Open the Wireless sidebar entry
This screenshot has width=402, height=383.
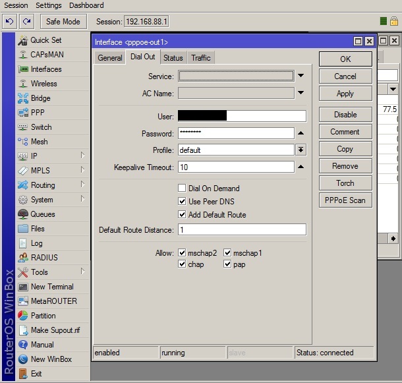click(x=53, y=84)
